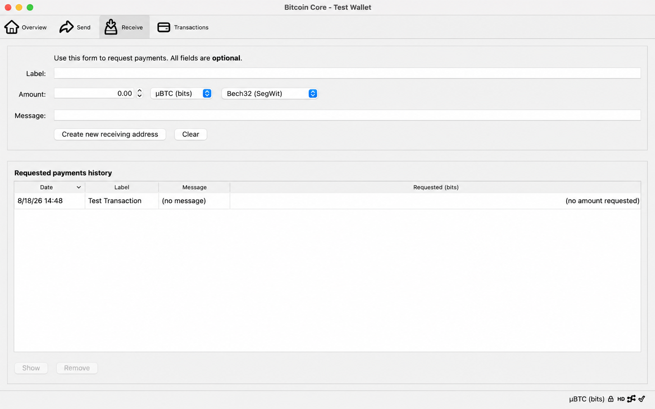Maximize the window with the green button
The width and height of the screenshot is (655, 409).
(x=30, y=7)
